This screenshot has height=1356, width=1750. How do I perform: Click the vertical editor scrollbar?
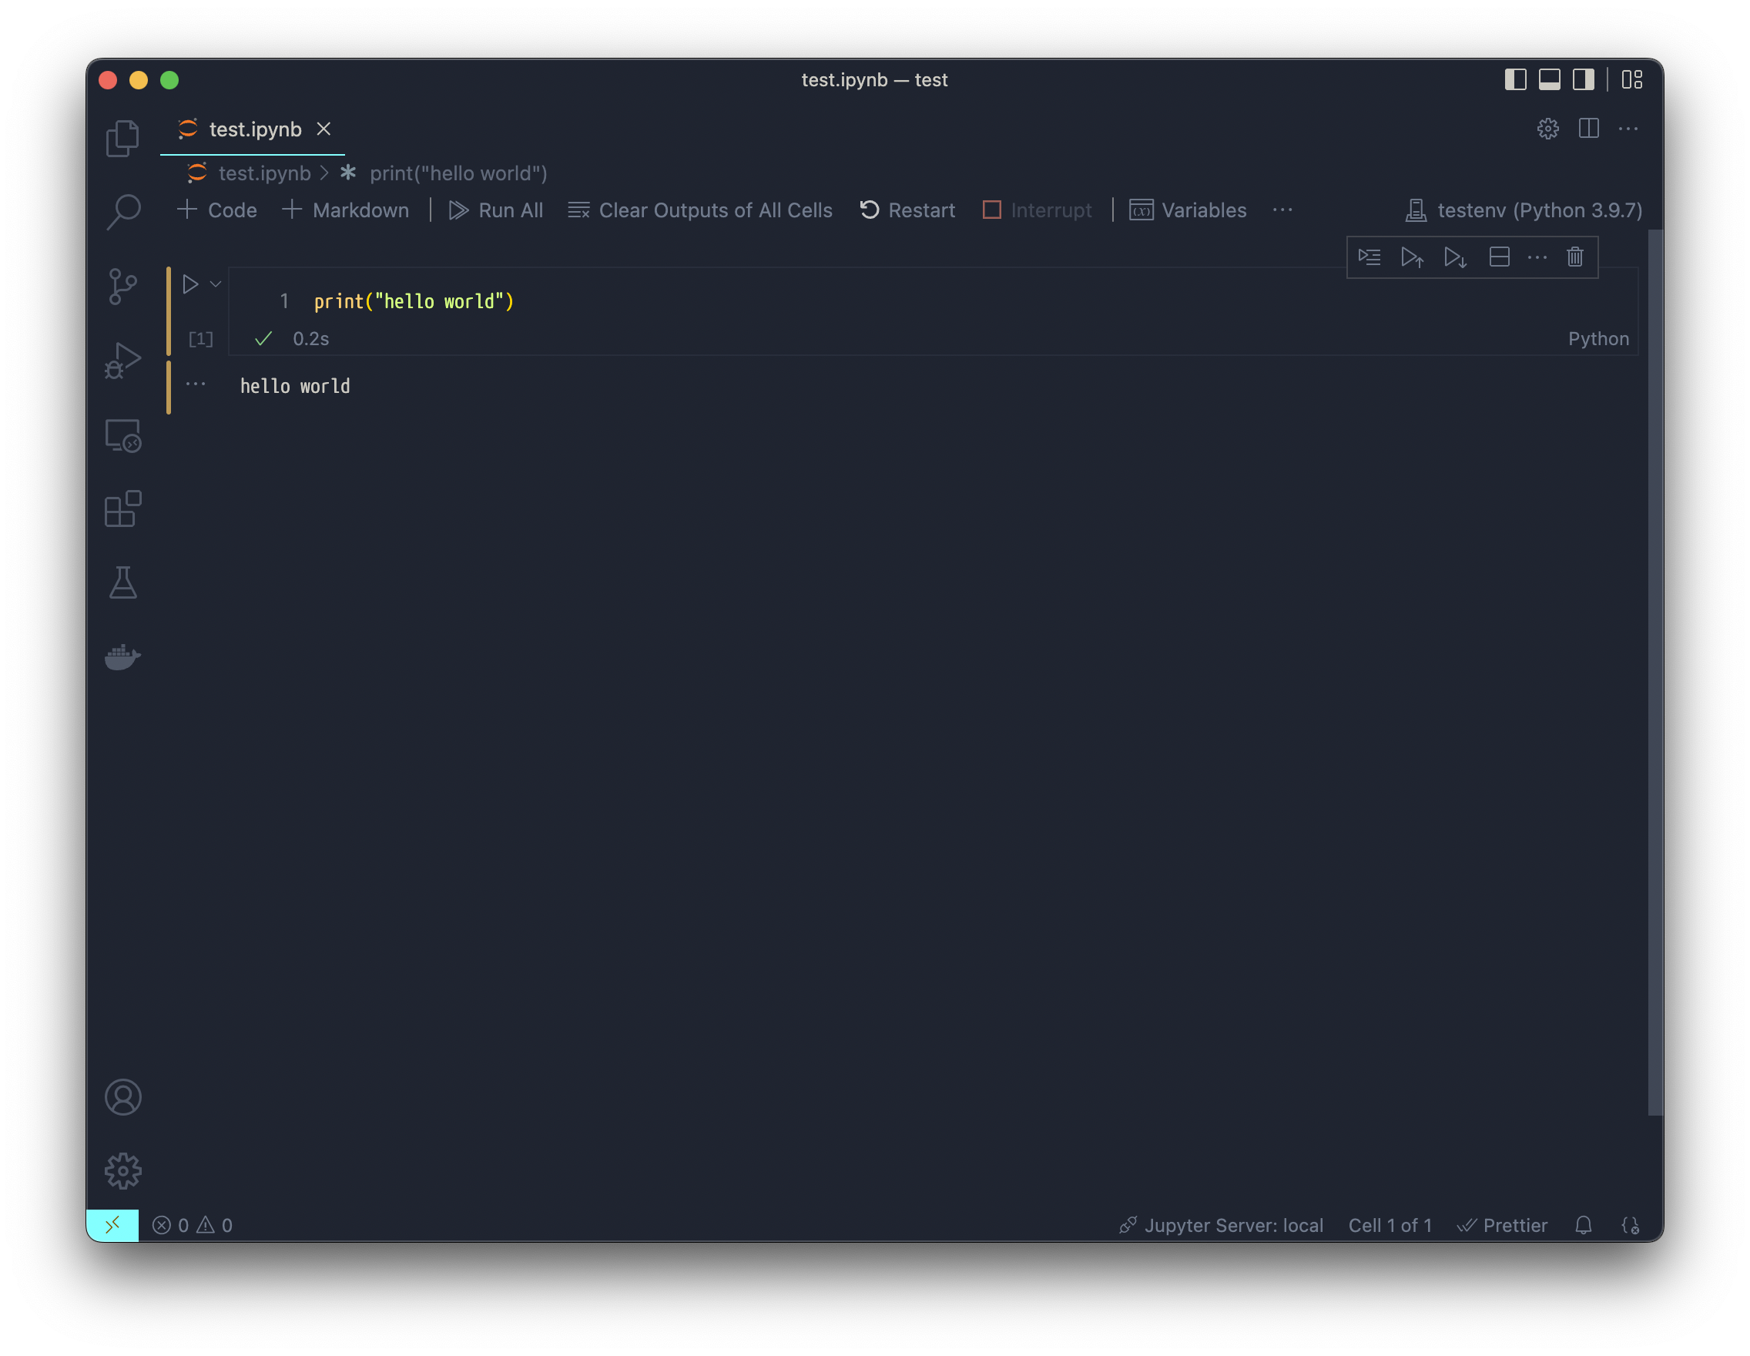click(1654, 672)
